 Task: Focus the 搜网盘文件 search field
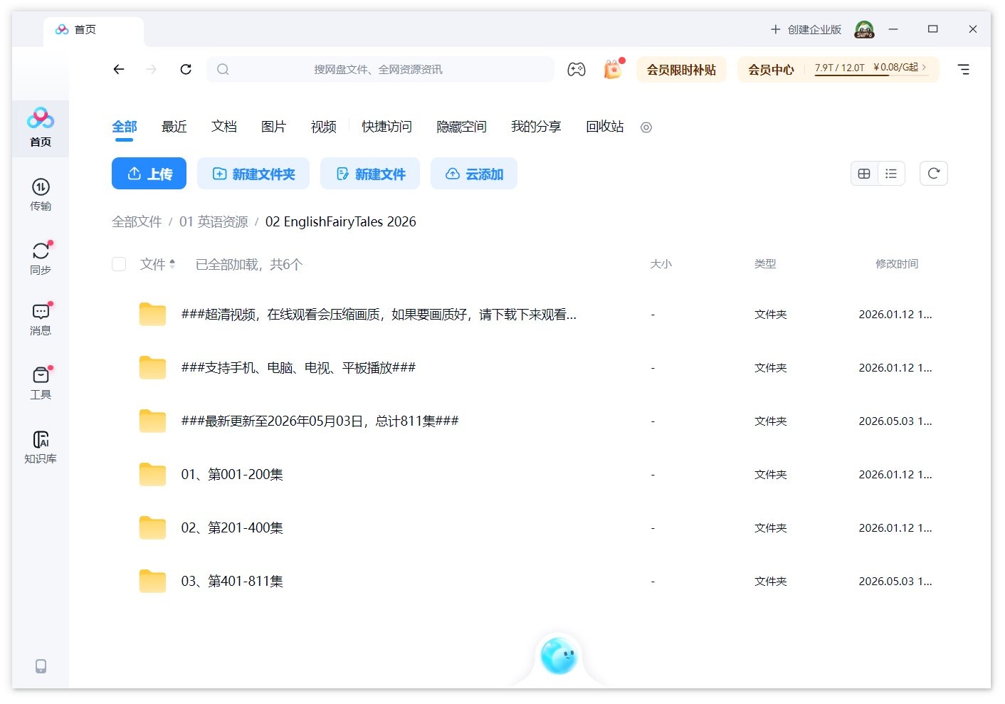tap(380, 69)
